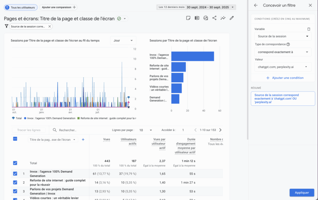Viewport: 318px width, 200px height.
Task: Delete the condition with the trash icon
Action: click(x=309, y=29)
